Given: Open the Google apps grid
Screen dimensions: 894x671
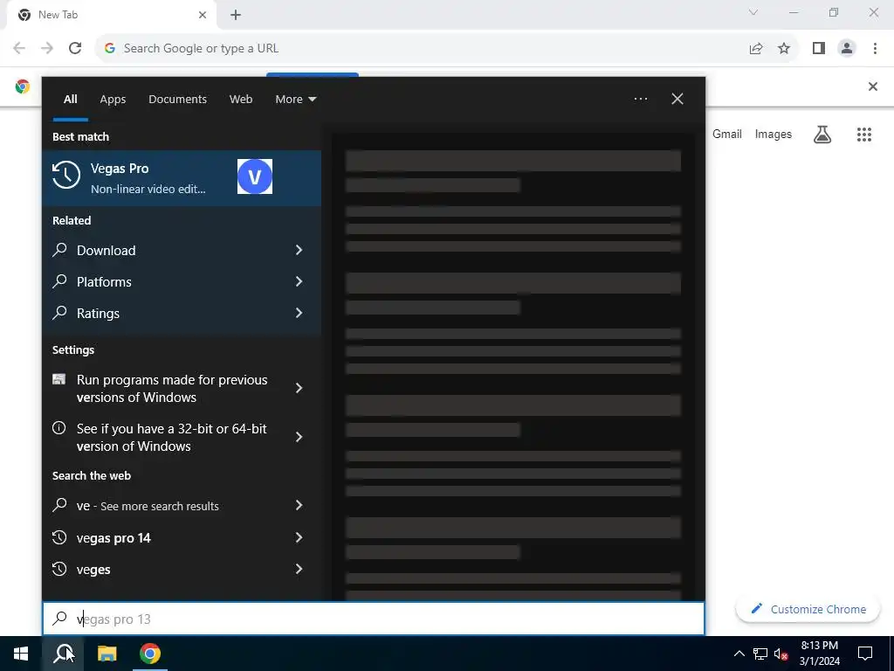Looking at the screenshot, I should [863, 134].
